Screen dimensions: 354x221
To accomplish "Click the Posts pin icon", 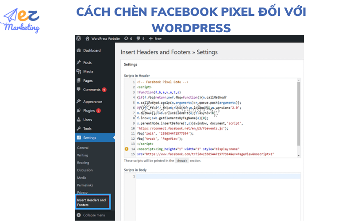I will [79, 62].
